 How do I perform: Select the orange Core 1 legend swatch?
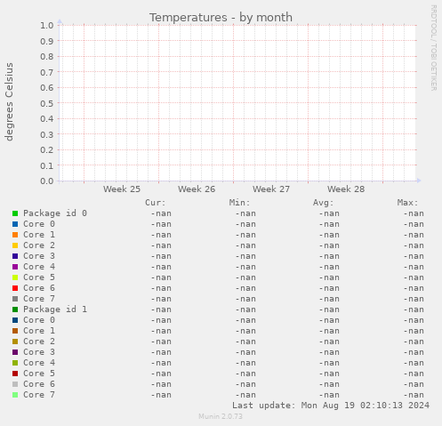(x=15, y=235)
